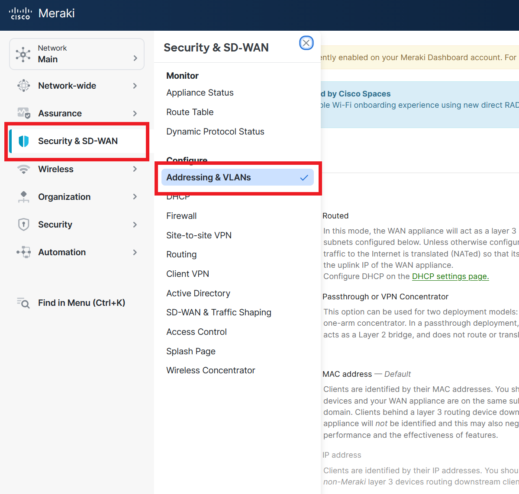Screen dimensions: 519x494
Task: Open Route Table page
Action: point(190,112)
